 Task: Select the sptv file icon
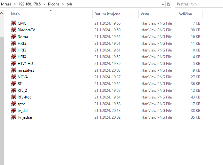click(x=14, y=104)
